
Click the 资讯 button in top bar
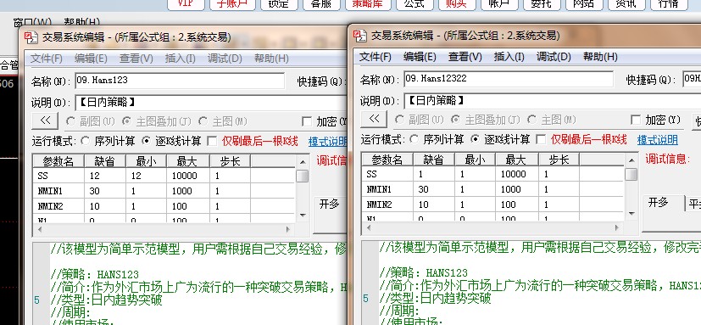pos(626,3)
